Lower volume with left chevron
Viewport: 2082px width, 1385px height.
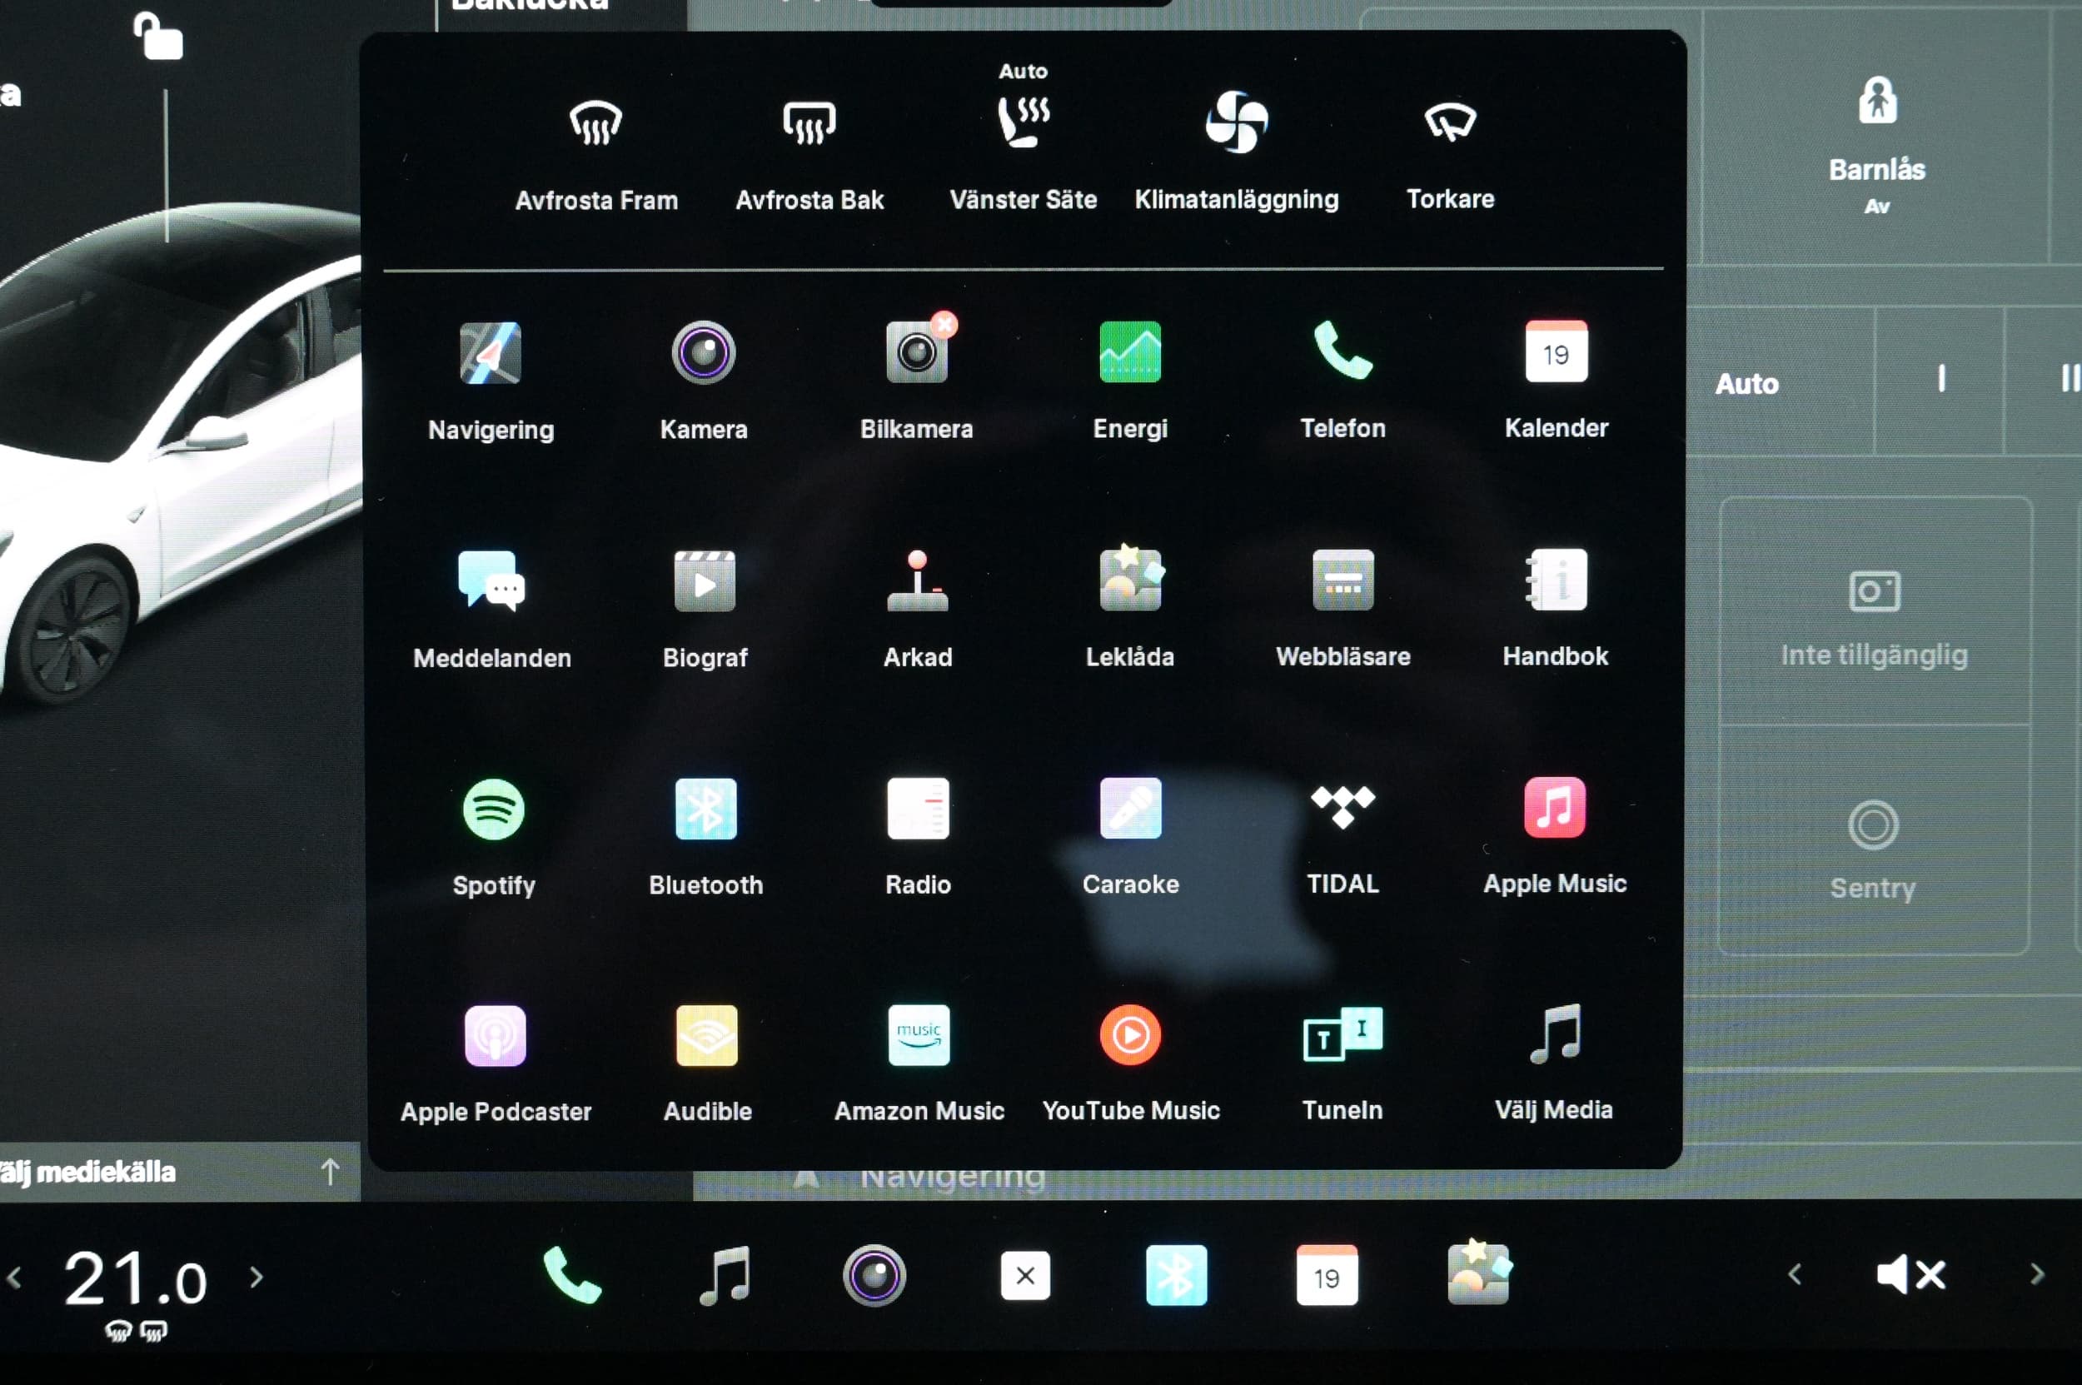point(1794,1273)
